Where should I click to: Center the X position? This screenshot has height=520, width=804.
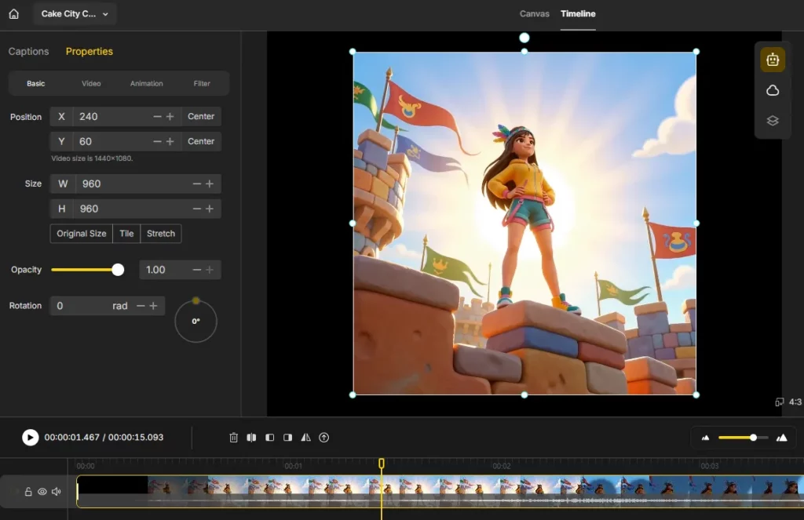pos(201,116)
